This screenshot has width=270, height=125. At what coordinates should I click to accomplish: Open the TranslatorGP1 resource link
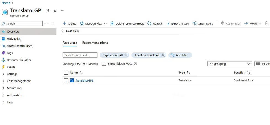point(84,80)
